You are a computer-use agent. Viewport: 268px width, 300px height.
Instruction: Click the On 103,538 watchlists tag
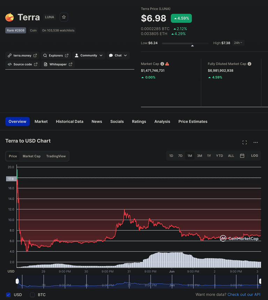point(58,30)
